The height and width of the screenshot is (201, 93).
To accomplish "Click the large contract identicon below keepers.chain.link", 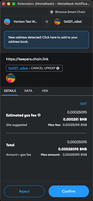I will tap(11, 78).
